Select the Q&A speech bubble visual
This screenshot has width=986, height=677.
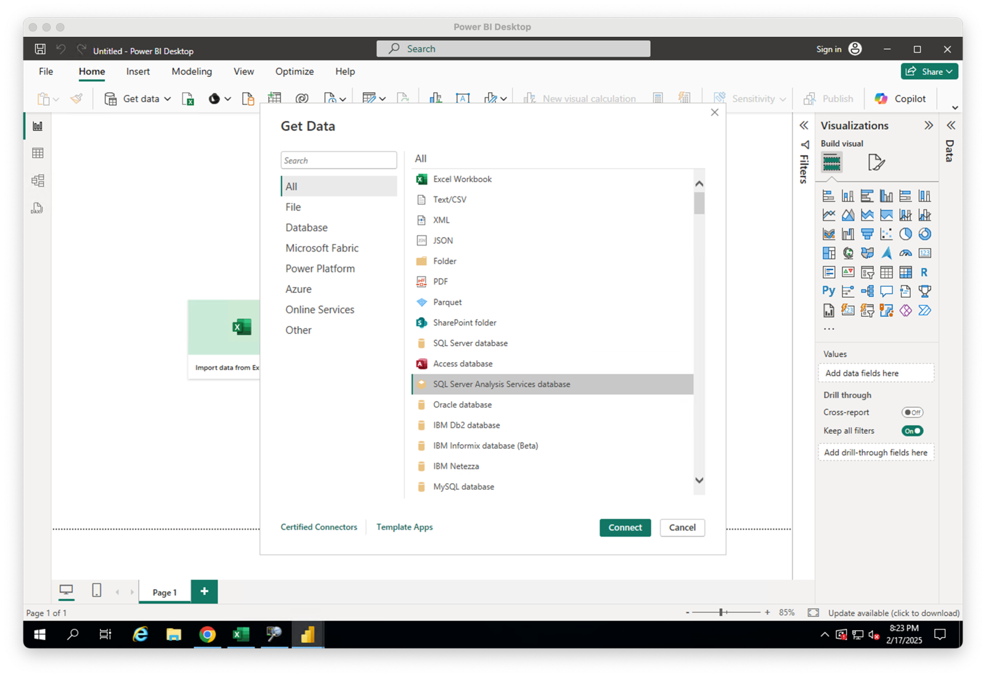[886, 291]
